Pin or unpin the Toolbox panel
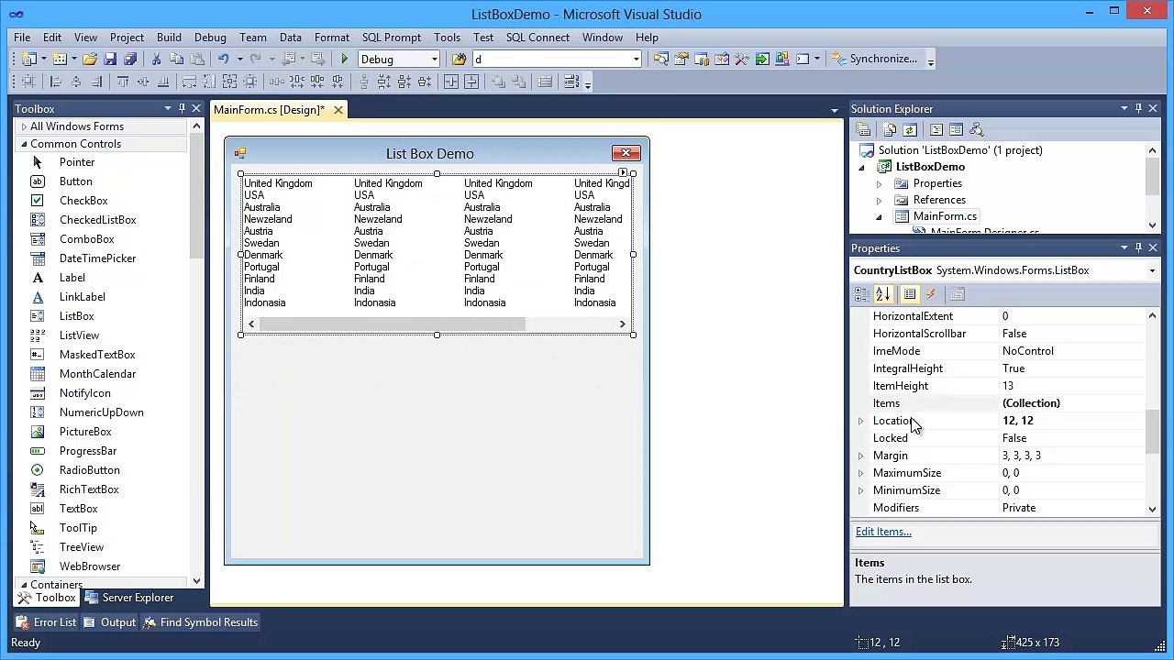This screenshot has width=1174, height=660. 182,108
